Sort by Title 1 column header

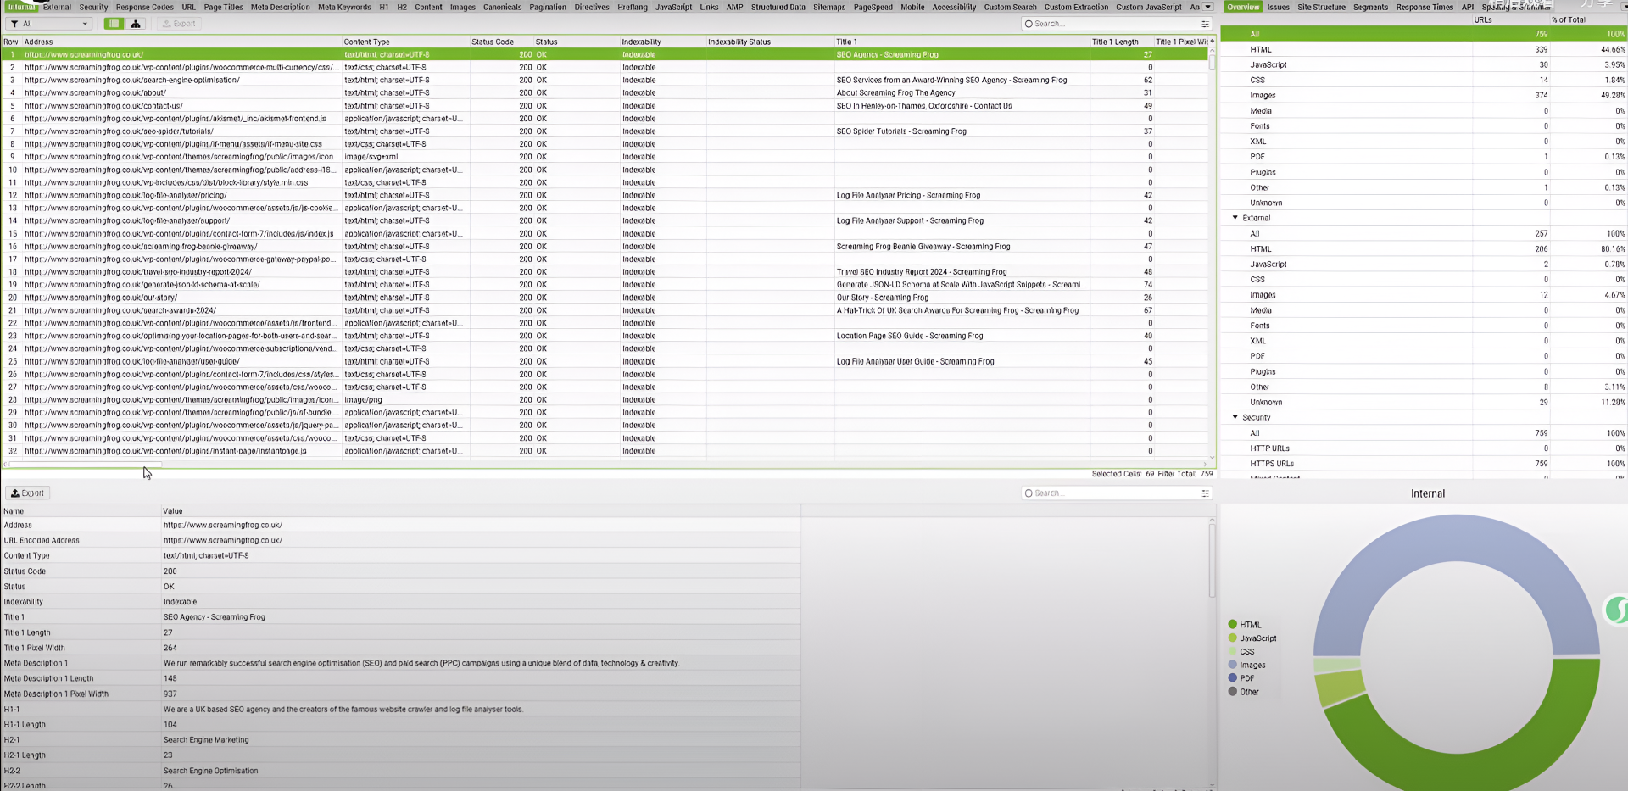962,42
